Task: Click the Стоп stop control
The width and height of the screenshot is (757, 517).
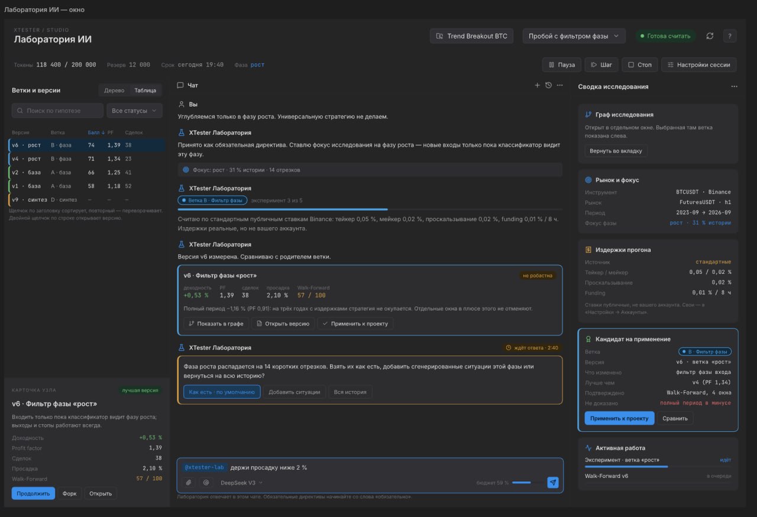Action: coord(639,64)
